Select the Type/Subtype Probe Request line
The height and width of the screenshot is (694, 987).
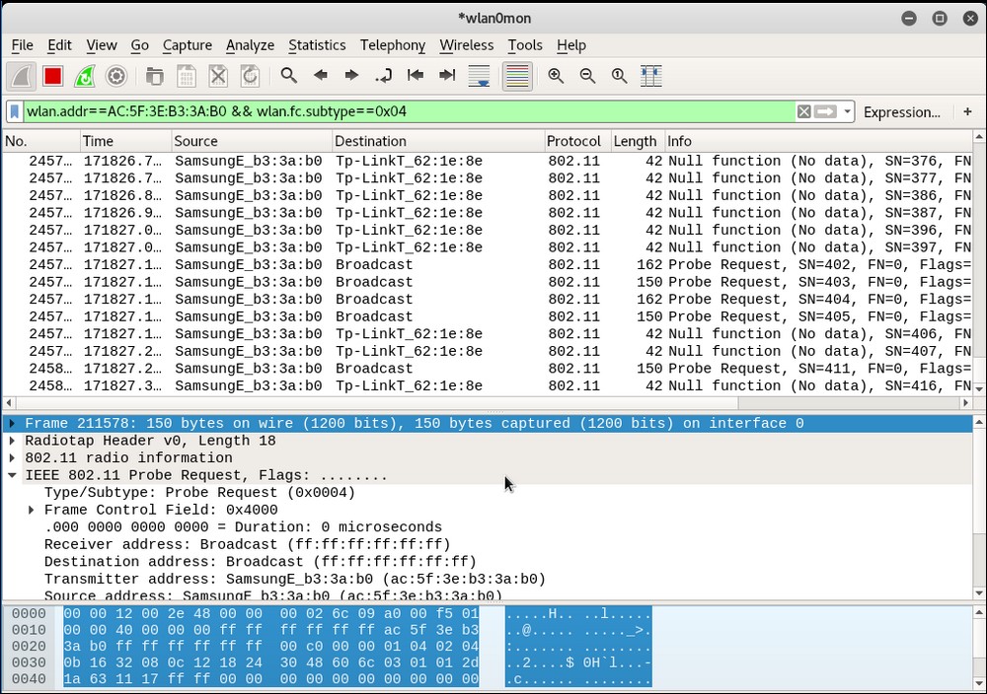pos(199,493)
